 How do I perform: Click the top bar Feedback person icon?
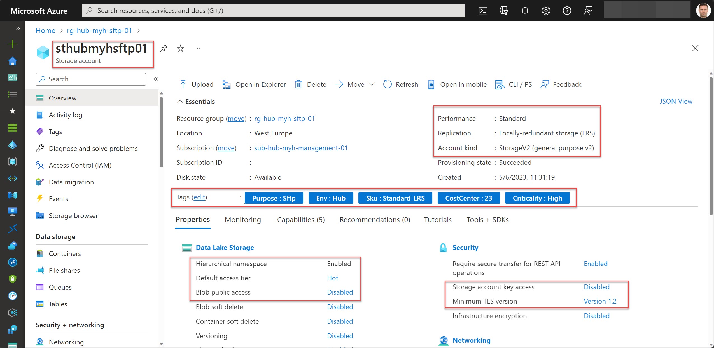(x=588, y=11)
